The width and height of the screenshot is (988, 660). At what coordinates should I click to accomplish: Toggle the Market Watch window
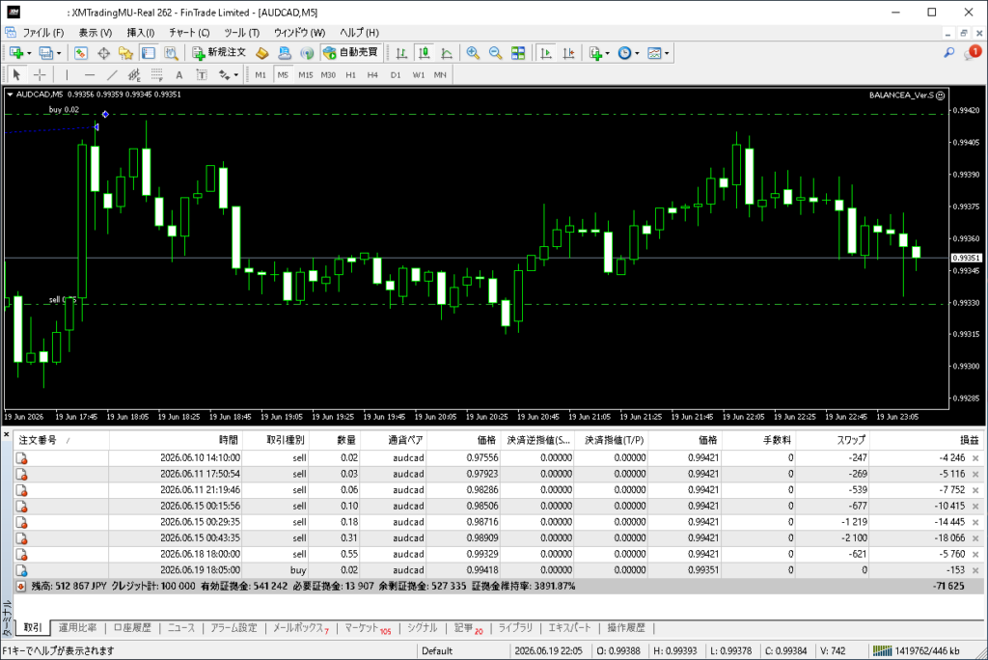81,53
